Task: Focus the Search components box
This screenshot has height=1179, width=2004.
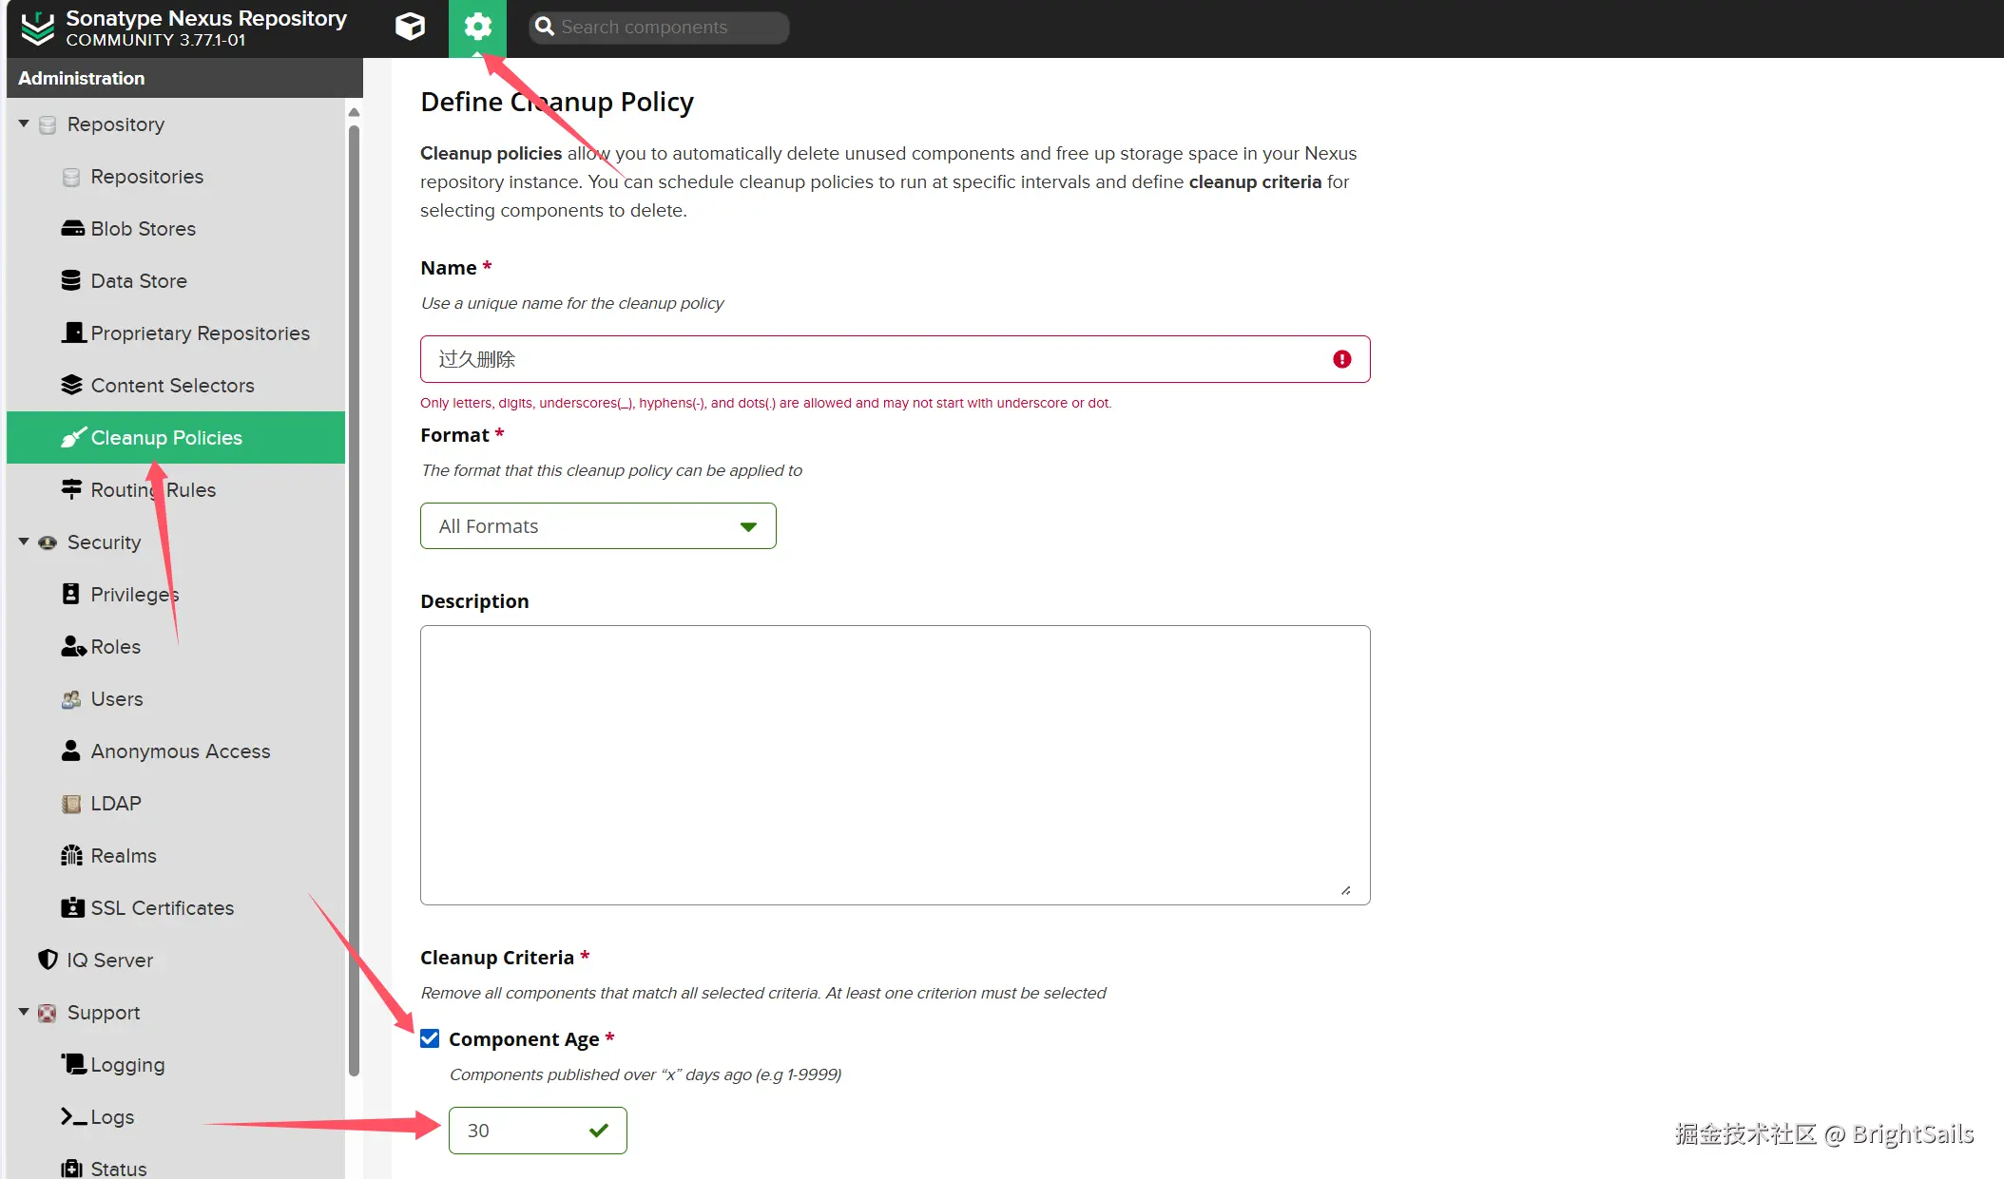Action: click(x=659, y=27)
